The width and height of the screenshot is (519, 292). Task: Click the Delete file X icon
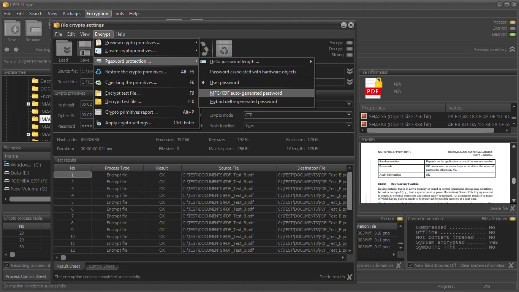click(513, 208)
